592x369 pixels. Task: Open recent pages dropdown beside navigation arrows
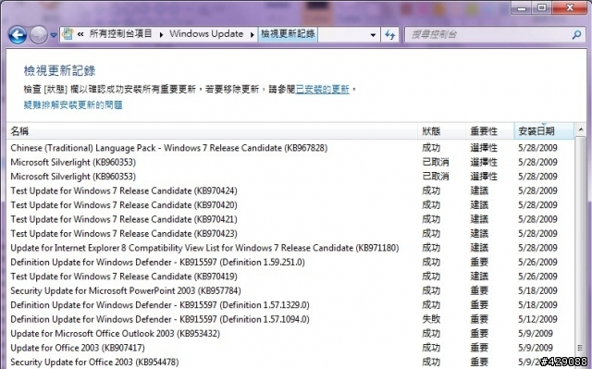[x=54, y=35]
